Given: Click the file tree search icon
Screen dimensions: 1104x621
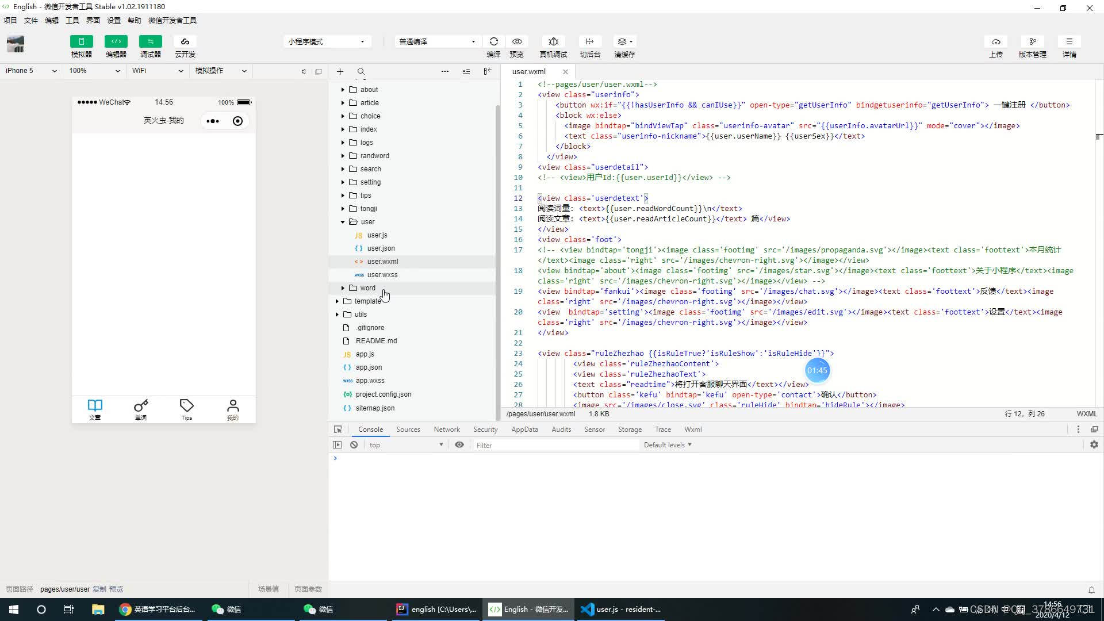Looking at the screenshot, I should [x=361, y=71].
